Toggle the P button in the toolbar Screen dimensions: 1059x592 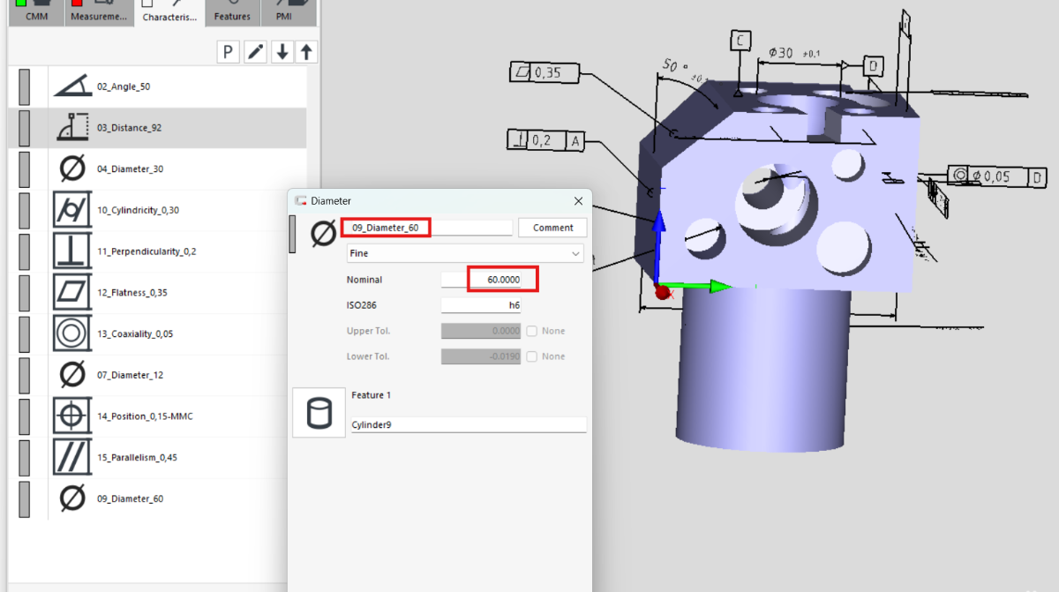pyautogui.click(x=228, y=52)
